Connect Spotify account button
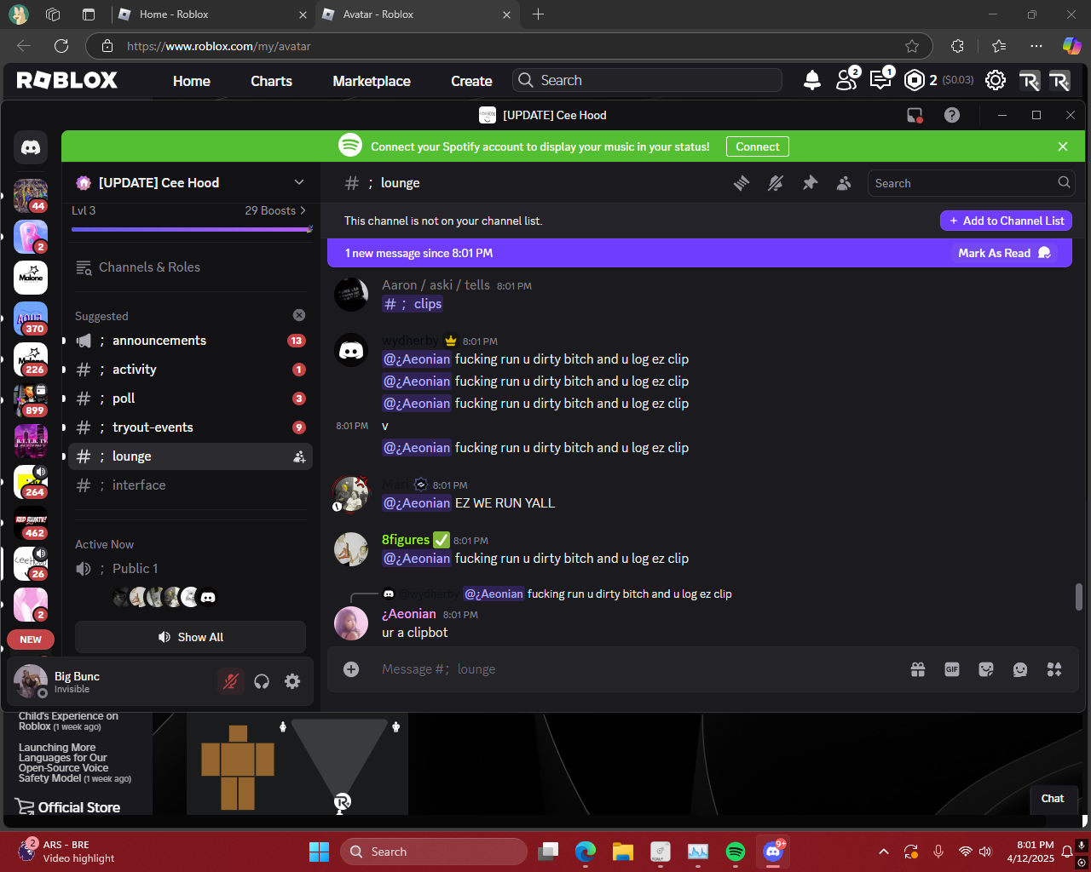Image resolution: width=1091 pixels, height=872 pixels. pos(758,146)
